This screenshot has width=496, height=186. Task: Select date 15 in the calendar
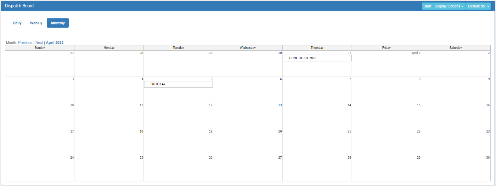click(x=418, y=105)
